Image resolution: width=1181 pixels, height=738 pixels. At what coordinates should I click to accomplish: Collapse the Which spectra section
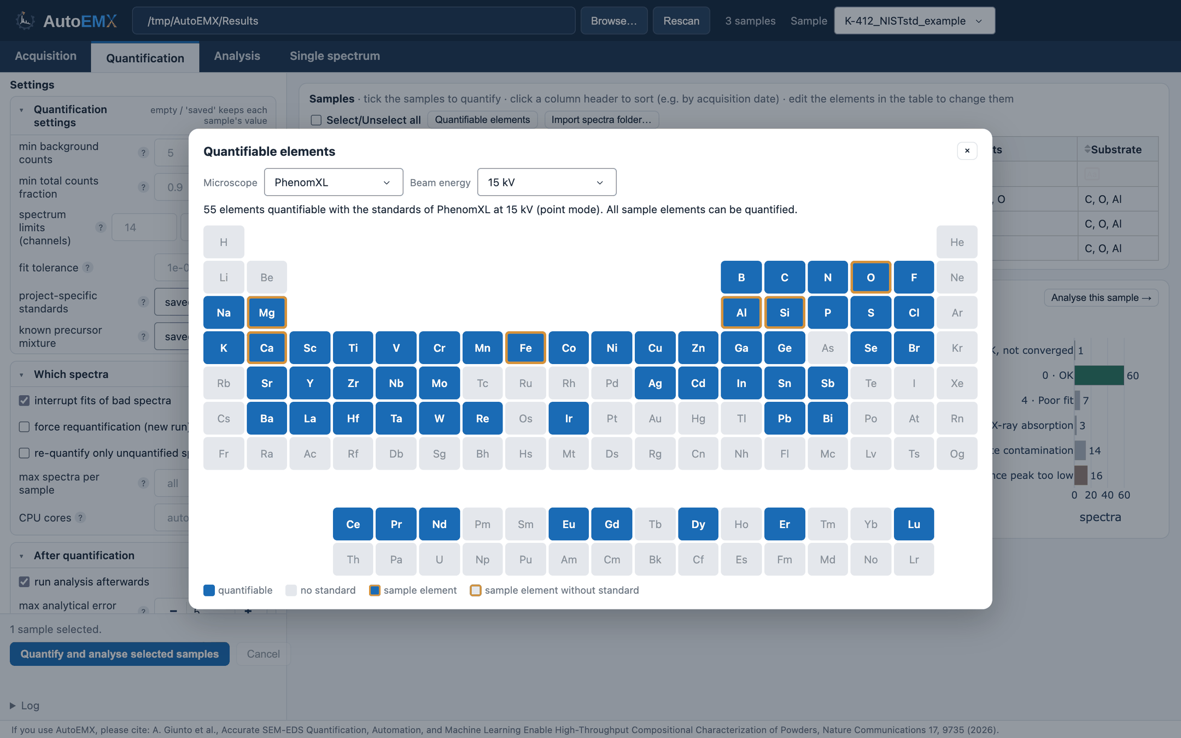(21, 374)
